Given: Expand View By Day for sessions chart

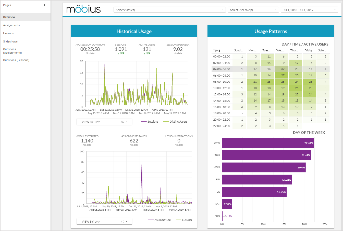Looking at the screenshot, I should [x=104, y=122].
